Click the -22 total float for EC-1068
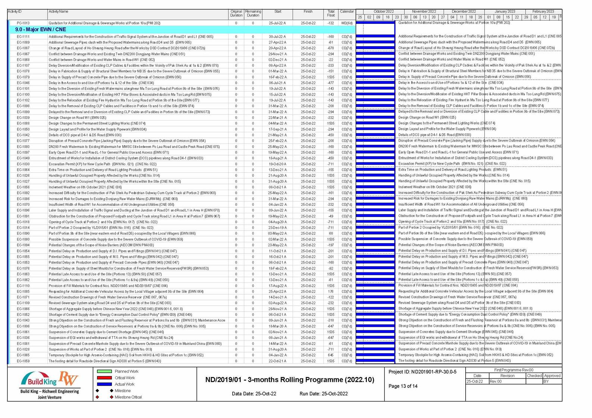Screen dimensions: 592x418 pos(330,60)
